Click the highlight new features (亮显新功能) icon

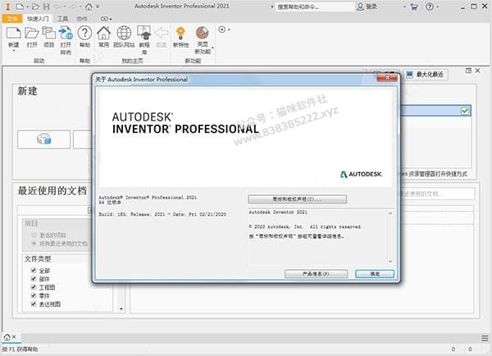(x=203, y=33)
